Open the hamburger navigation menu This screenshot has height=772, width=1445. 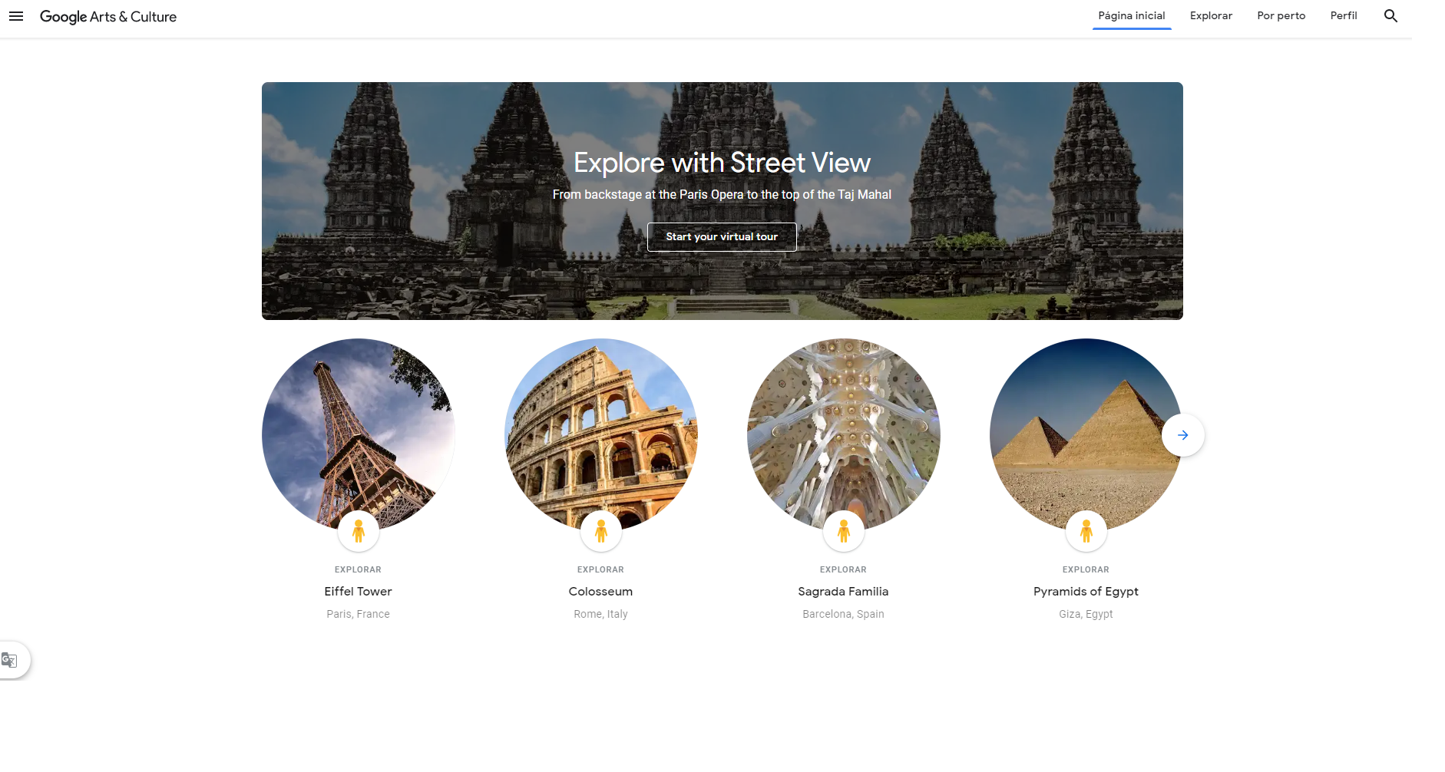(16, 16)
